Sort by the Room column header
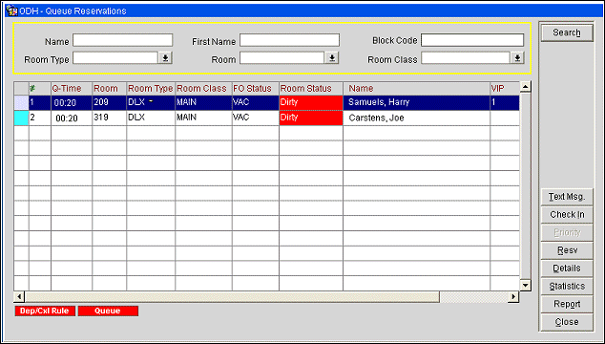Image resolution: width=605 pixels, height=344 pixels. (x=109, y=89)
